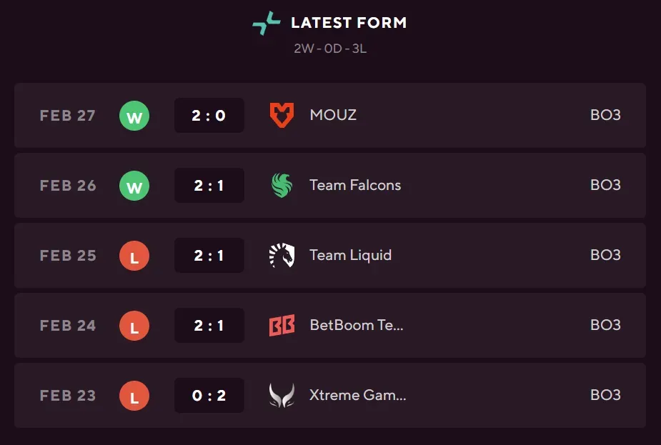Click the 2 : 1 score on Feb 24
The image size is (661, 445).
(x=209, y=326)
